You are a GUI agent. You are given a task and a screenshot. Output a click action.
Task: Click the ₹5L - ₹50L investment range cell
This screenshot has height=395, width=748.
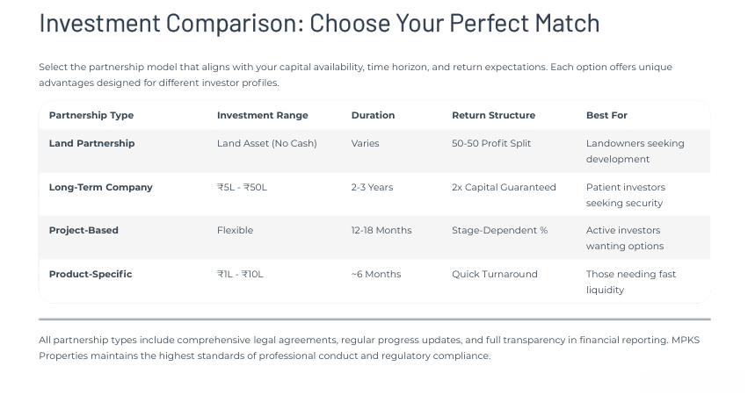[242, 187]
